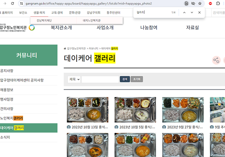Click the gallery search text box
225x157 pixels.
click(x=100, y=79)
